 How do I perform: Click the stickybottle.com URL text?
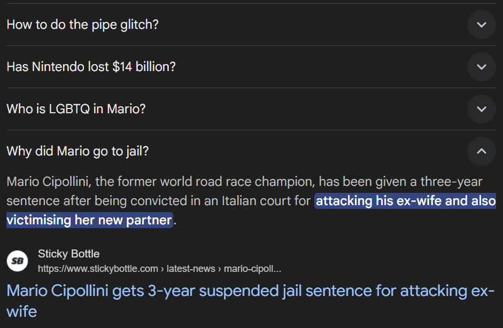(x=98, y=268)
